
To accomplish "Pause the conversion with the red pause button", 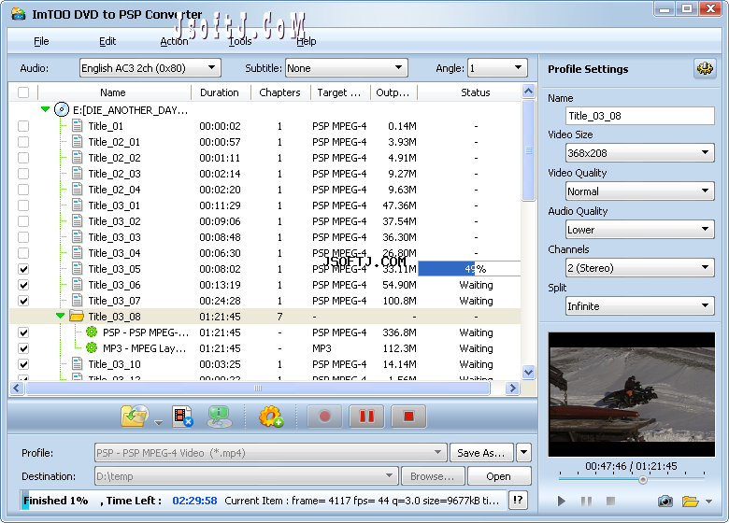I will pyautogui.click(x=366, y=417).
